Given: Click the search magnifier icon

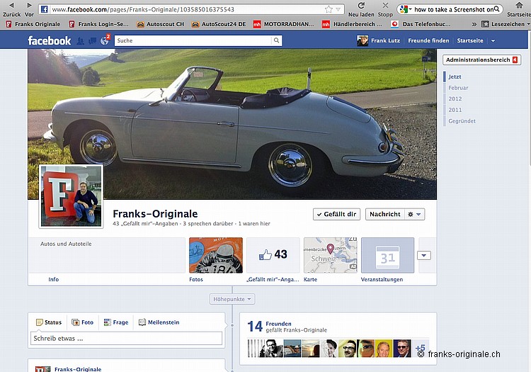Looking at the screenshot, I should coord(277,41).
